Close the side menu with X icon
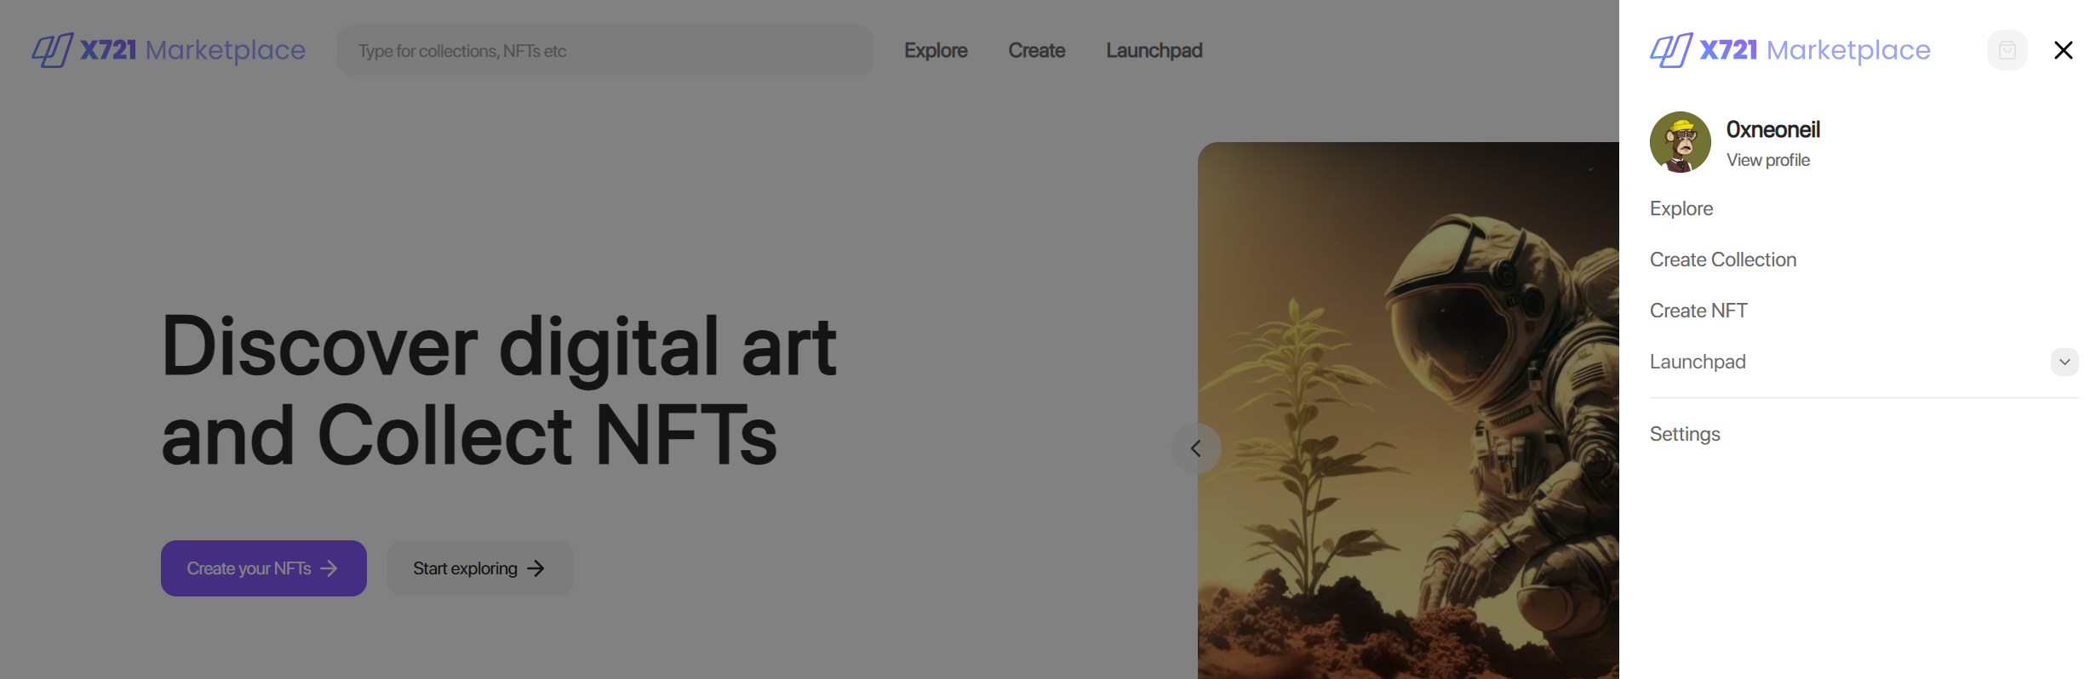 [2063, 50]
